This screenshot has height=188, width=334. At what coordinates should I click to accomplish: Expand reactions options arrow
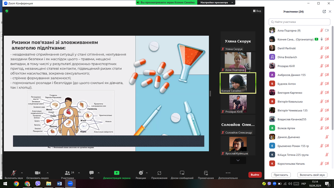click(x=147, y=173)
